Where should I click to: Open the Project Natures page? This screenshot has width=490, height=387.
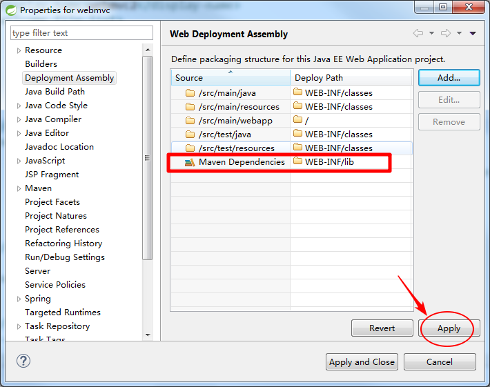[56, 216]
